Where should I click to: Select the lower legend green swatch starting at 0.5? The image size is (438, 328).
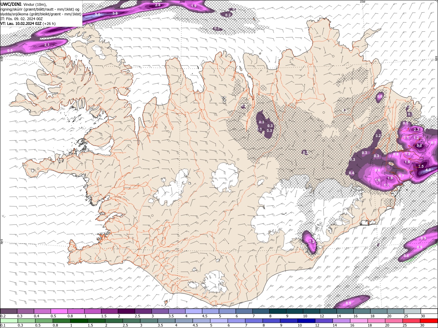(x=44, y=321)
